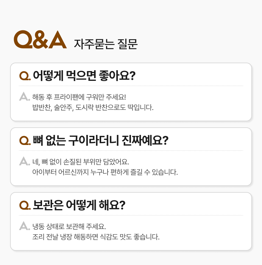The image size is (262, 265).
Task: Expand the '보관은 어떻게 해요?' question
Action: point(79,205)
